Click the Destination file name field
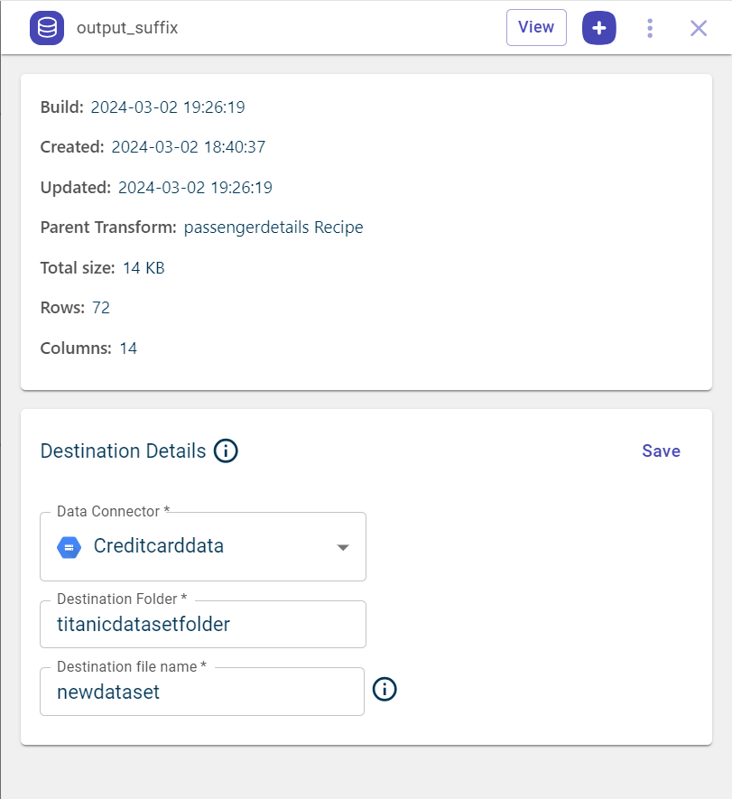732x799 pixels. coord(202,692)
